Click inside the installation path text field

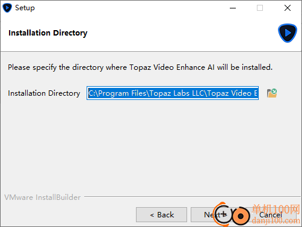coord(173,93)
